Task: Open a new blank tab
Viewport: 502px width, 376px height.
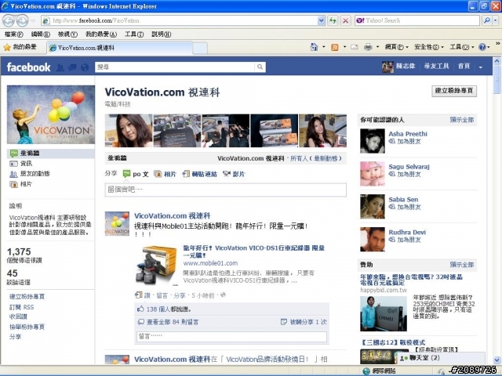Action: tap(200, 49)
